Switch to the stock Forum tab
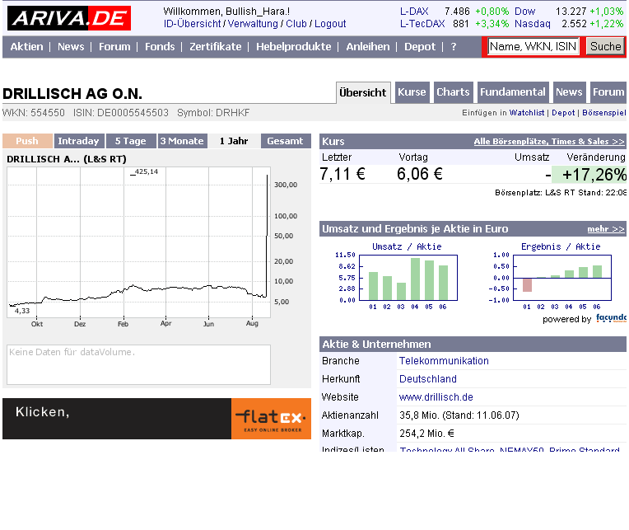Image resolution: width=629 pixels, height=530 pixels. (608, 92)
